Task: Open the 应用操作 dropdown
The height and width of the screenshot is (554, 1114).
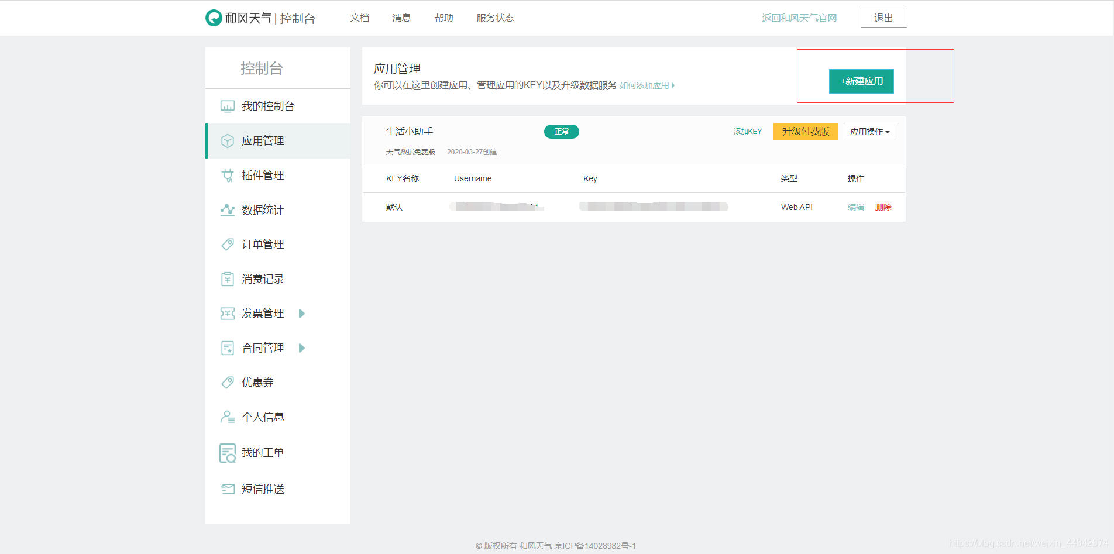Action: pyautogui.click(x=869, y=131)
